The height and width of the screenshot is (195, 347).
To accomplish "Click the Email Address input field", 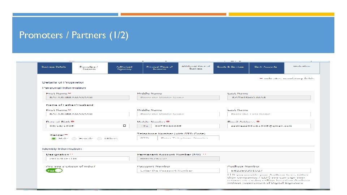I will 269,126.
